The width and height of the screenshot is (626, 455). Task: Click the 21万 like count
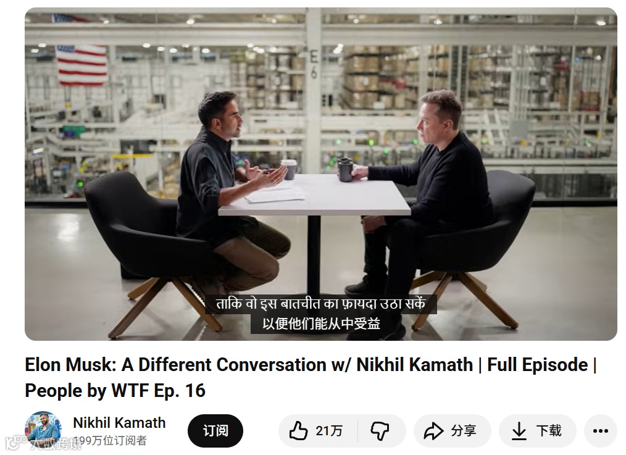pyautogui.click(x=330, y=431)
